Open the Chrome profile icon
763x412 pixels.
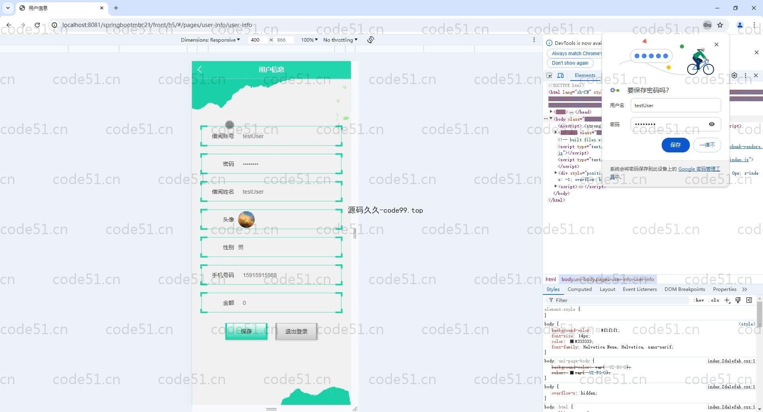click(x=740, y=25)
